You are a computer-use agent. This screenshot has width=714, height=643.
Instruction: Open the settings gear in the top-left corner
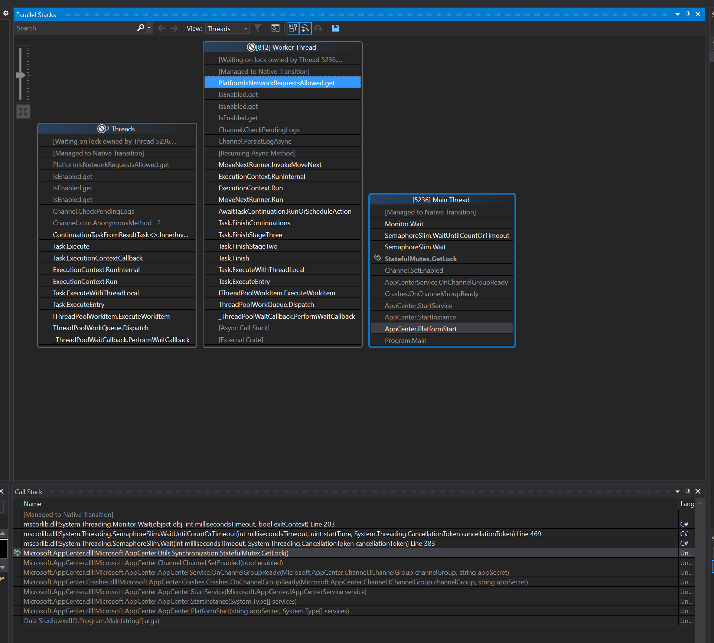pyautogui.click(x=6, y=13)
